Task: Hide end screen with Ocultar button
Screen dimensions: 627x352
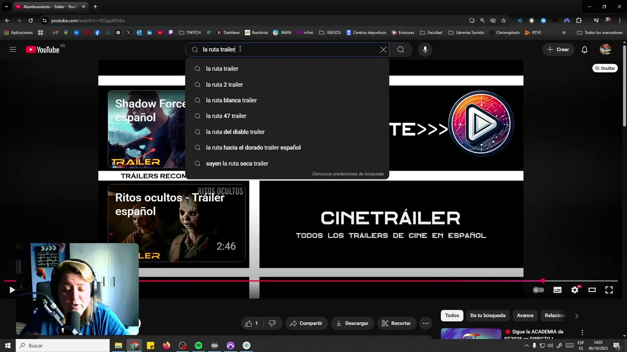Action: 605,68
